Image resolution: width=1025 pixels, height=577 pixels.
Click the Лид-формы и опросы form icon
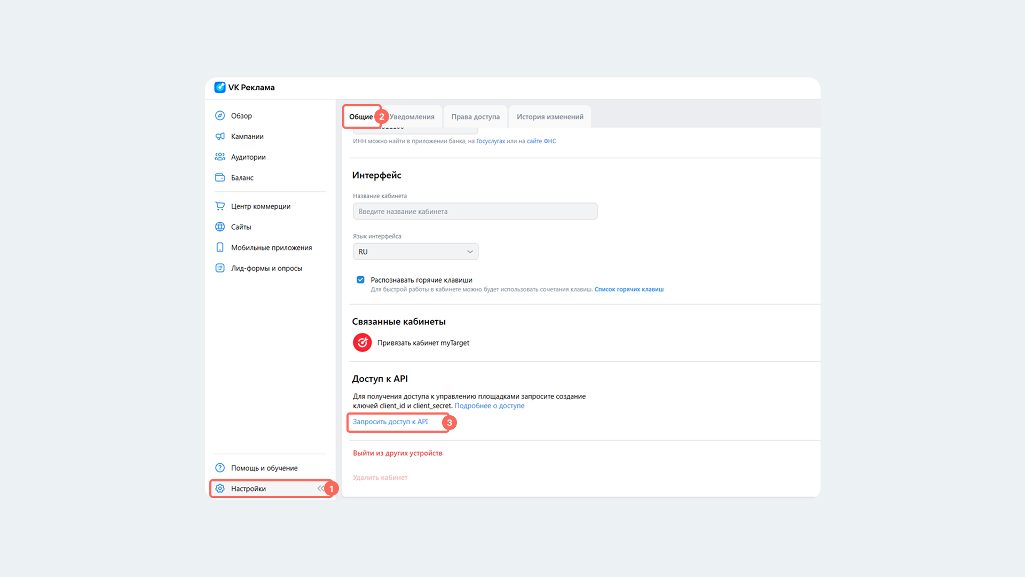pos(220,268)
